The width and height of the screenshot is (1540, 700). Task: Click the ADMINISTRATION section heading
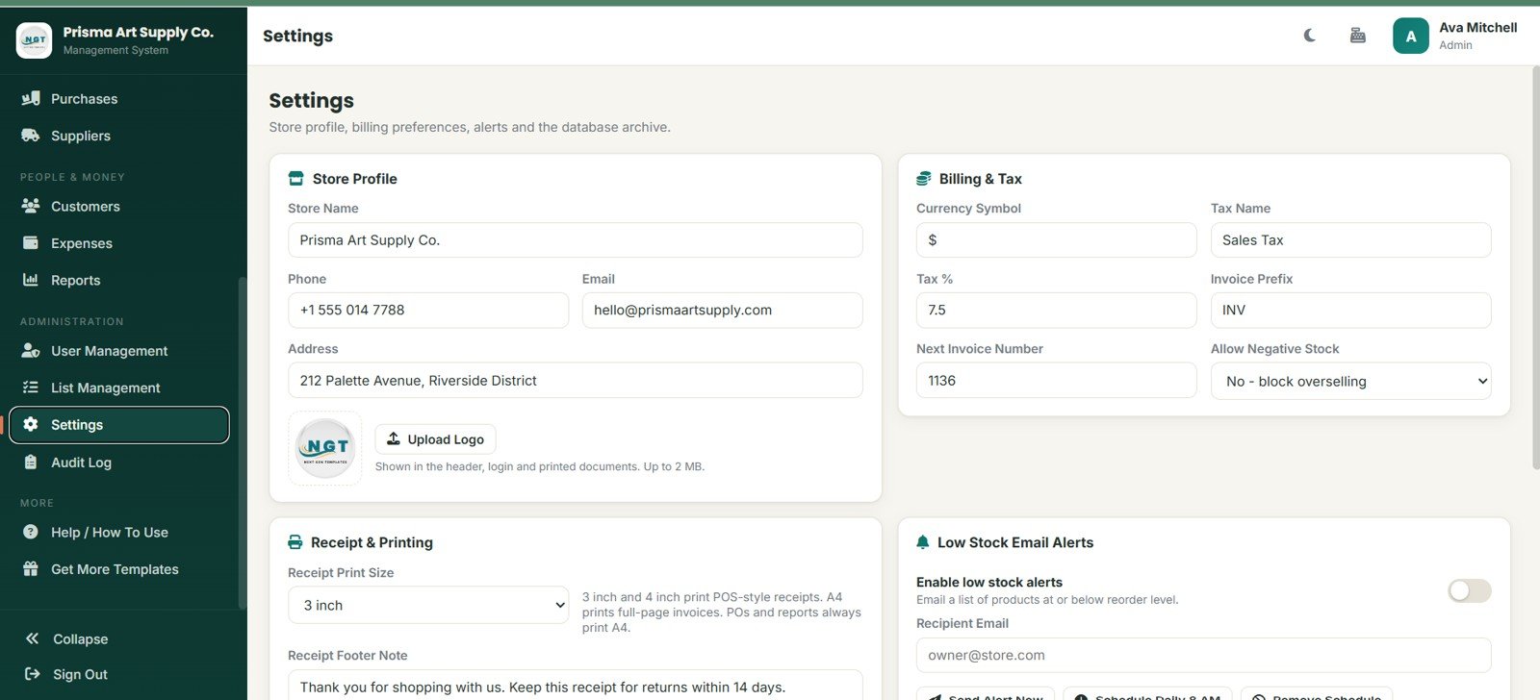pos(72,321)
